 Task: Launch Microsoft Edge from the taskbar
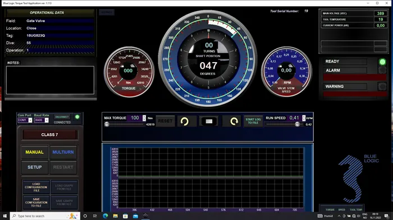click(x=106, y=216)
